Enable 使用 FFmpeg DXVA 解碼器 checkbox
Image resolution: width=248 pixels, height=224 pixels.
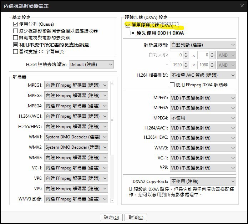click(x=172, y=85)
